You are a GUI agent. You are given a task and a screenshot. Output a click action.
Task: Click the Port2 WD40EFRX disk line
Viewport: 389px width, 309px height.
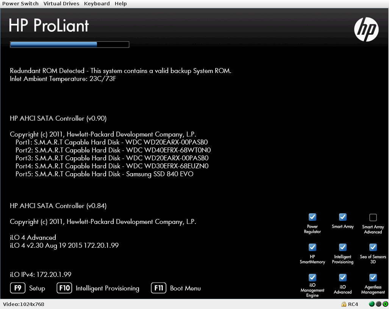[113, 150]
